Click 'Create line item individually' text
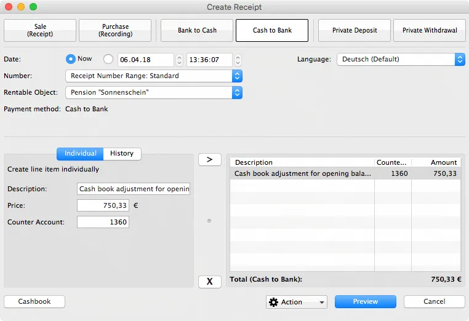This screenshot has height=321, width=469. [54, 169]
